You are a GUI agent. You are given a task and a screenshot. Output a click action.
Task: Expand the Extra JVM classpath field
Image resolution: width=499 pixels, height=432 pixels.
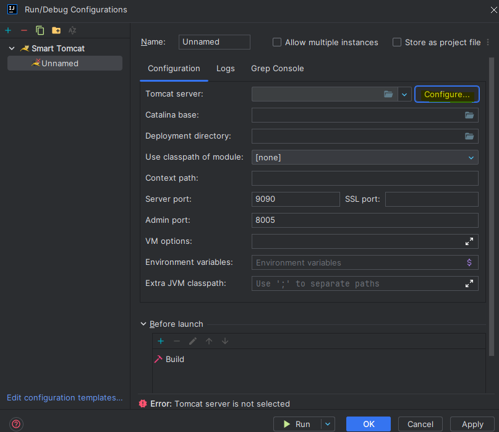(x=469, y=283)
